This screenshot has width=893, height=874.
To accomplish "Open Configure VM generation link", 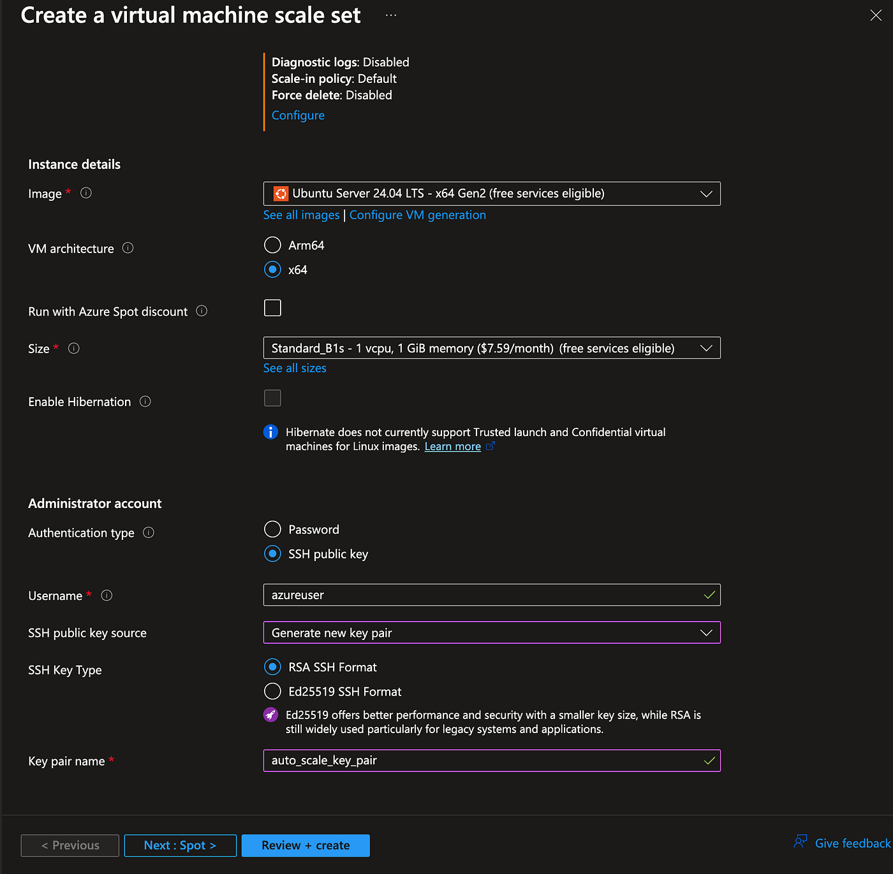I will 418,215.
